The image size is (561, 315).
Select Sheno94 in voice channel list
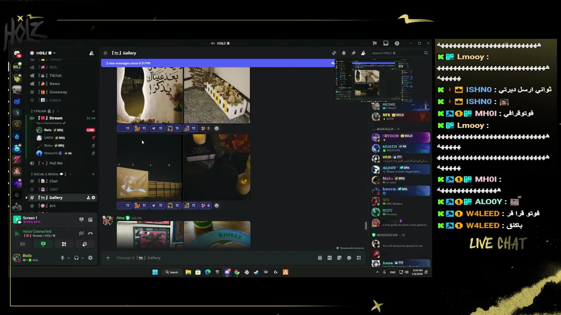(x=66, y=153)
